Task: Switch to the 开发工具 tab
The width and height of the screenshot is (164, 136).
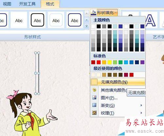Action: click(x=27, y=4)
